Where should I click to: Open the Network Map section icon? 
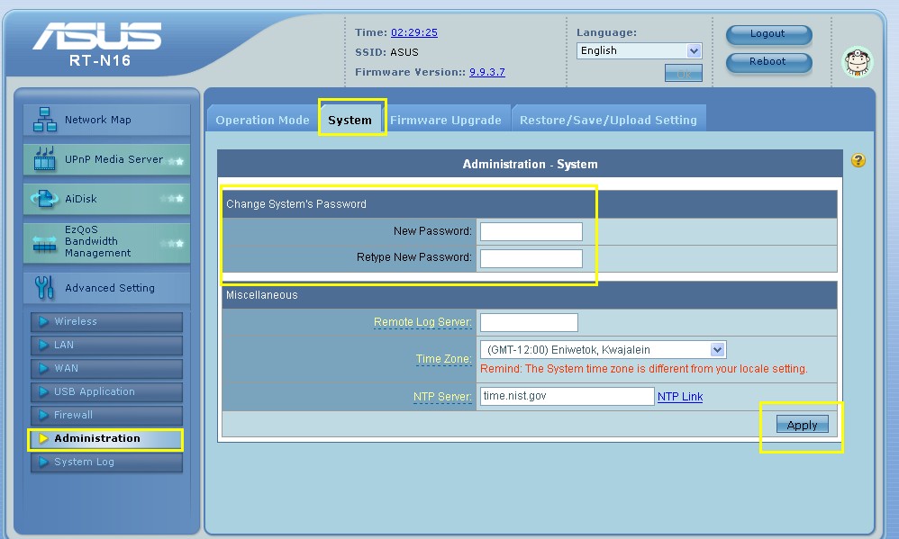pyautogui.click(x=43, y=119)
